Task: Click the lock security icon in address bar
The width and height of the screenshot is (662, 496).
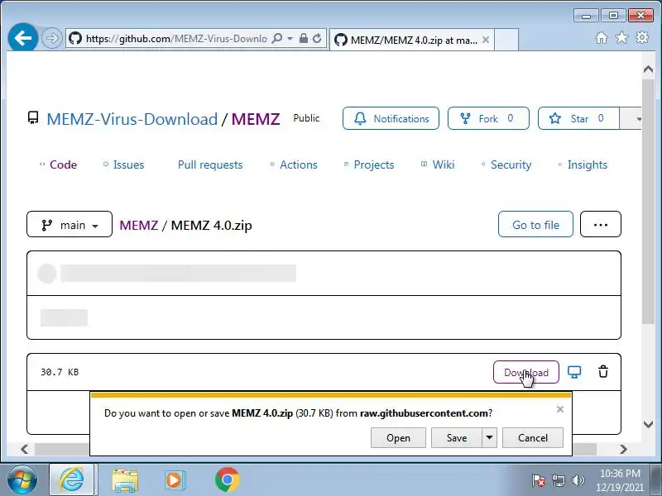Action: coord(303,38)
